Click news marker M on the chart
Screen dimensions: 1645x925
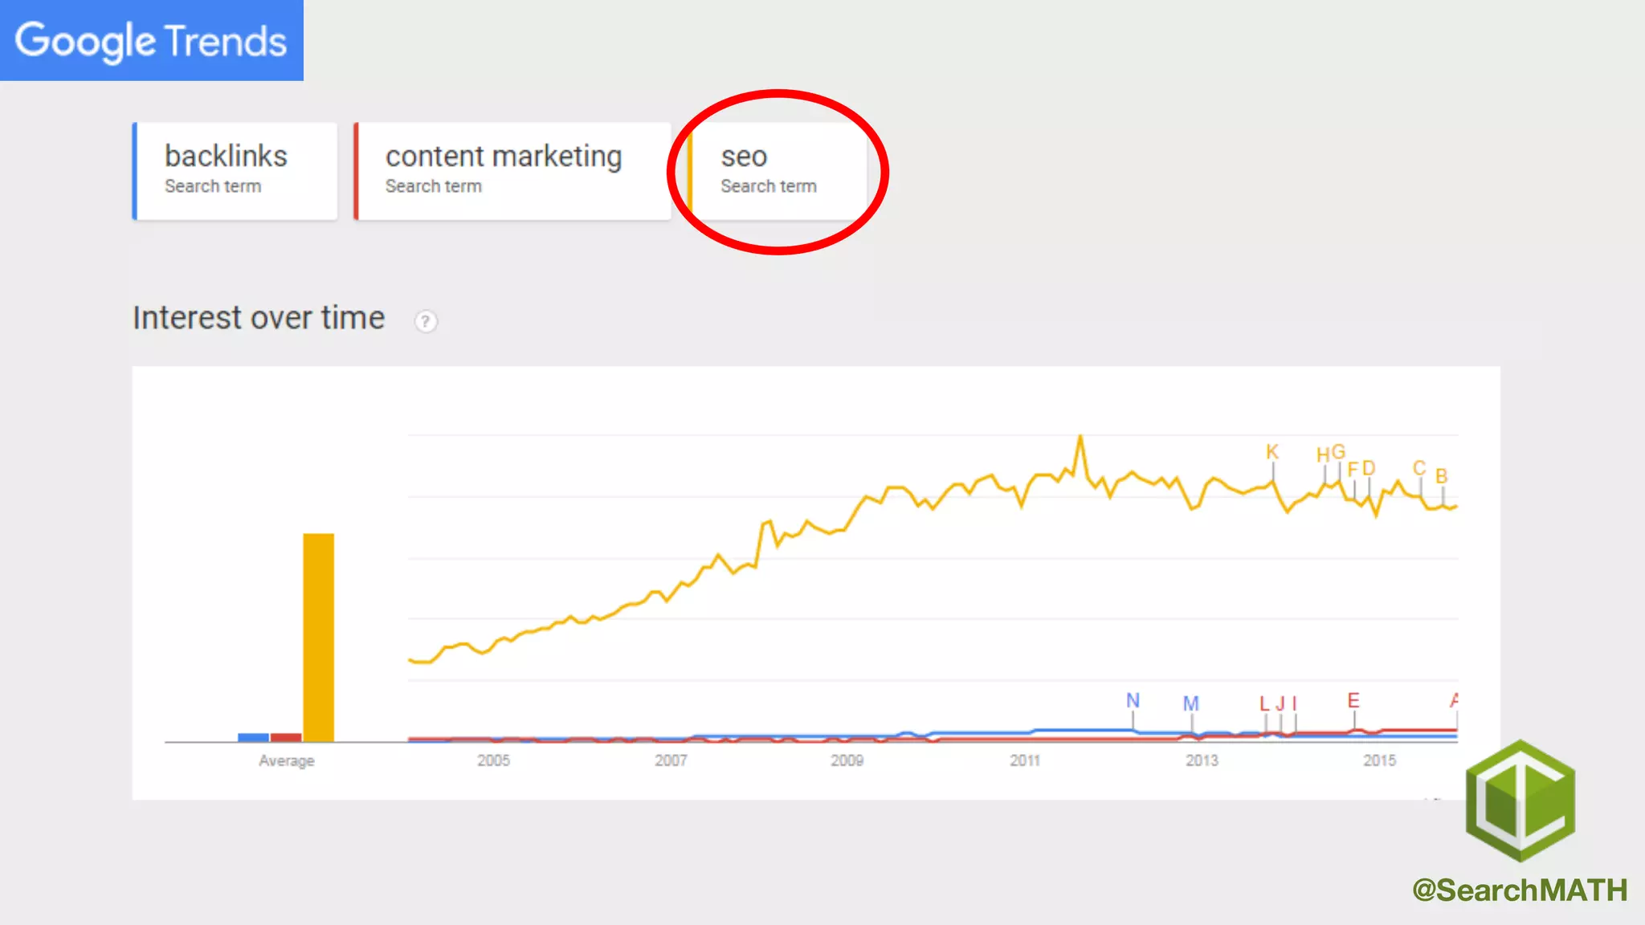[1190, 704]
